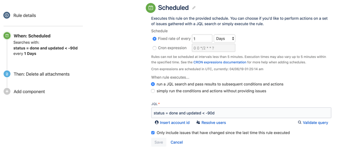This screenshot has width=360, height=161.
Task: Click the Resolve users group icon
Action: (x=198, y=122)
